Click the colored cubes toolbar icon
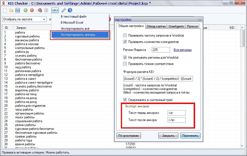247x156 pixels. coord(40,10)
